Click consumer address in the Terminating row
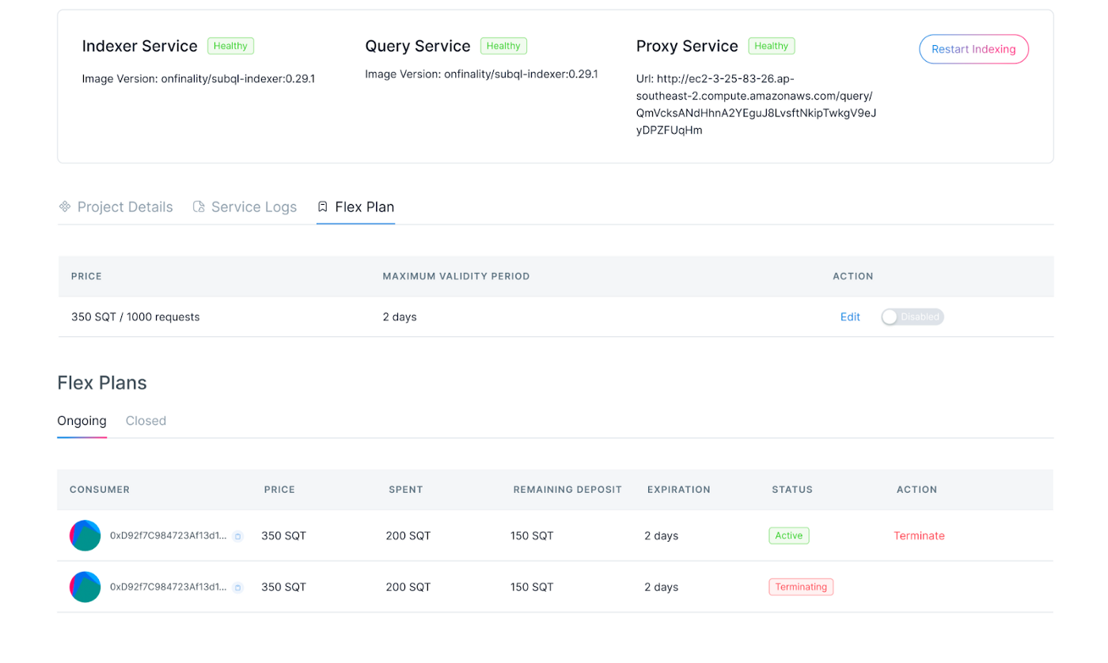The height and width of the screenshot is (663, 1108). pos(168,587)
